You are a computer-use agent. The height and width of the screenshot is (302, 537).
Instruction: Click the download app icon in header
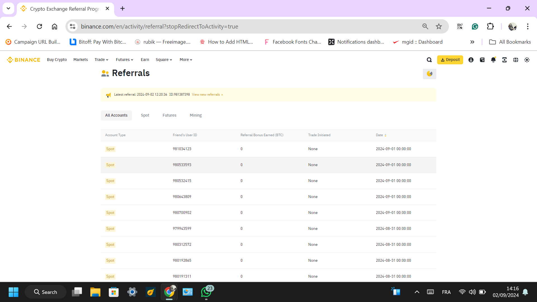pyautogui.click(x=505, y=60)
